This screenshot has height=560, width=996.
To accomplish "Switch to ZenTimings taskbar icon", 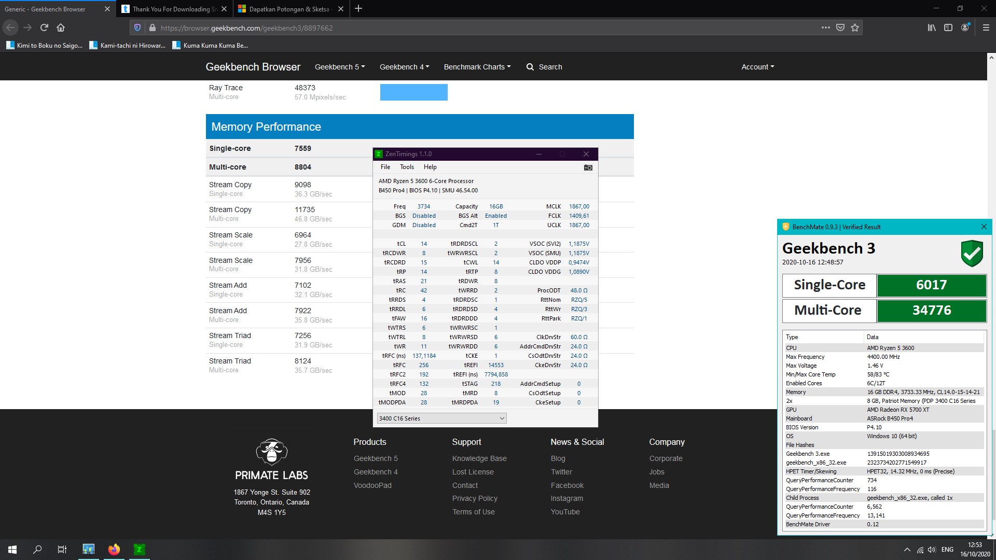I will [x=139, y=550].
